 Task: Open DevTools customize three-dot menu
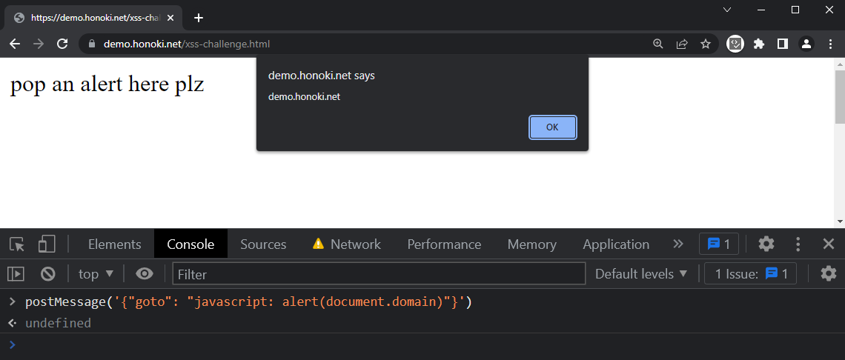coord(798,244)
